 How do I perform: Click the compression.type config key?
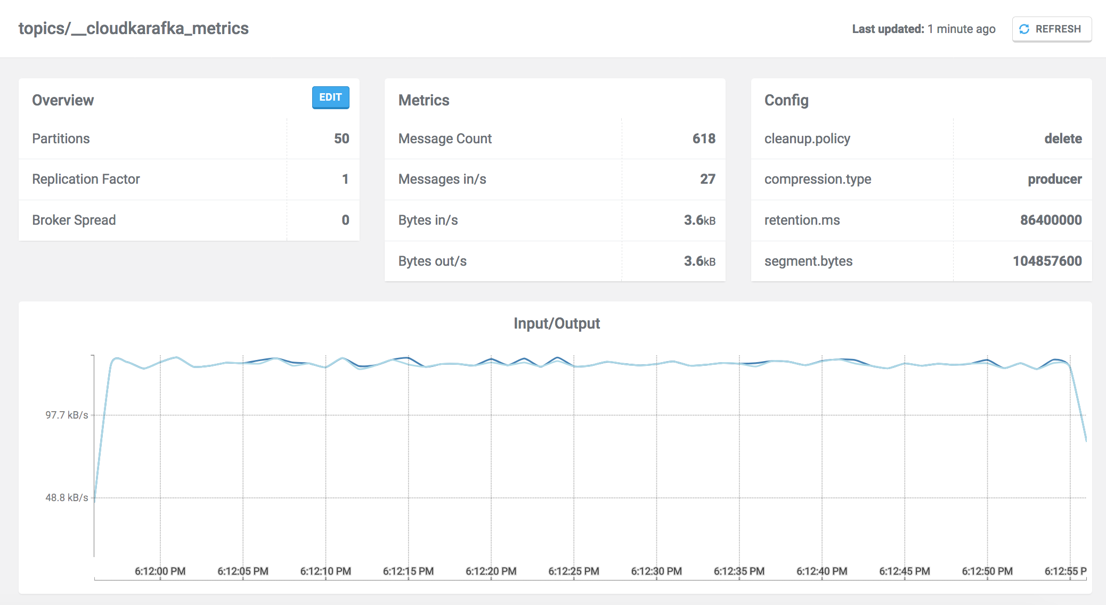(818, 179)
